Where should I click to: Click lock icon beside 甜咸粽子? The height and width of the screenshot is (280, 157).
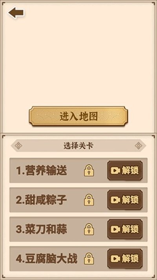(x=89, y=200)
